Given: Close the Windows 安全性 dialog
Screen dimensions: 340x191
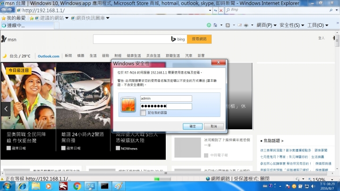Looking at the screenshot, I should pos(218,62).
